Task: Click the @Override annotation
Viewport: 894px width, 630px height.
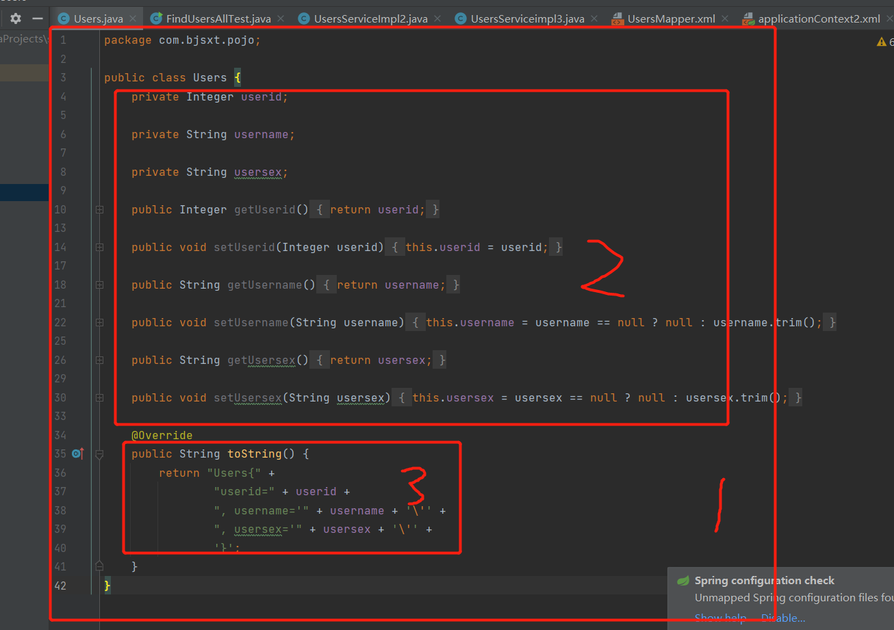Action: coord(162,436)
